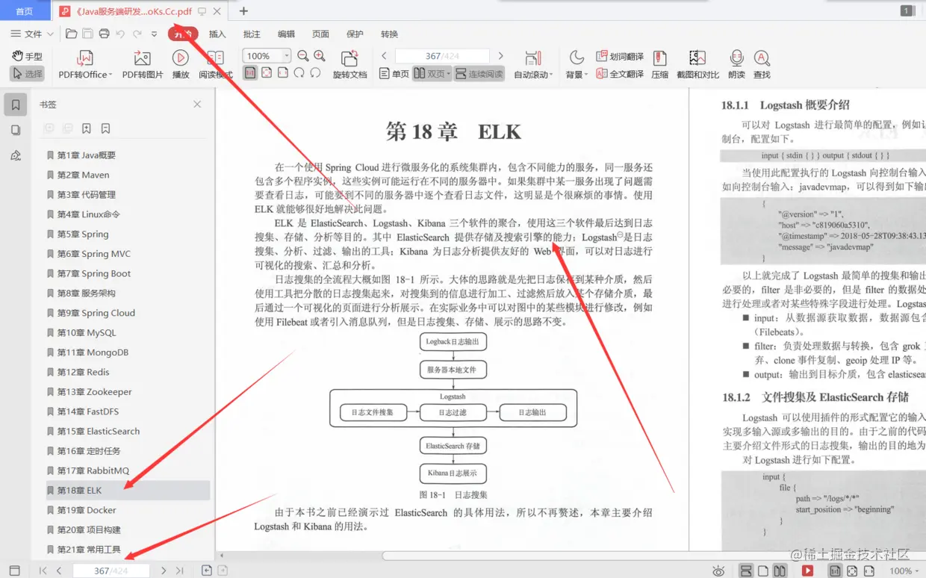Viewport: 926px width, 578px height.
Task: Toggle fit width view icon
Action: point(283,73)
